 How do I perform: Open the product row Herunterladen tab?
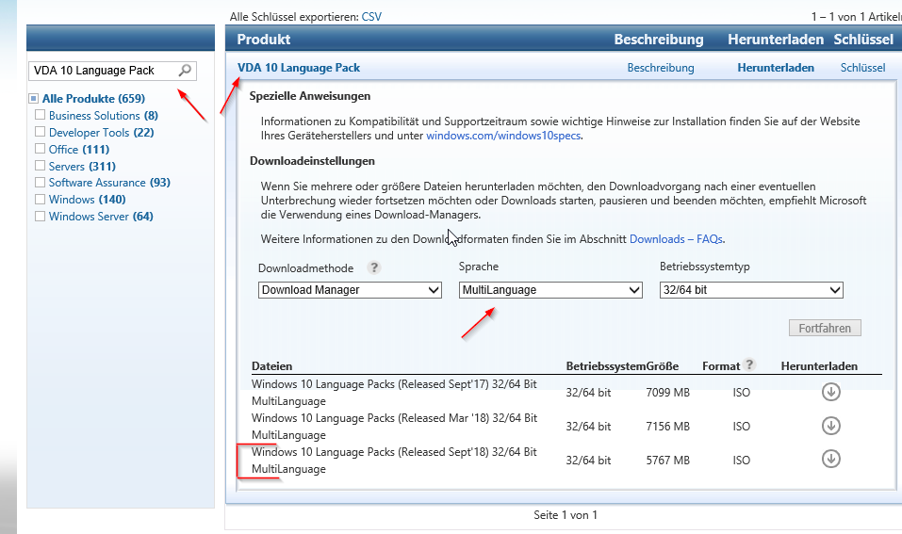click(776, 68)
